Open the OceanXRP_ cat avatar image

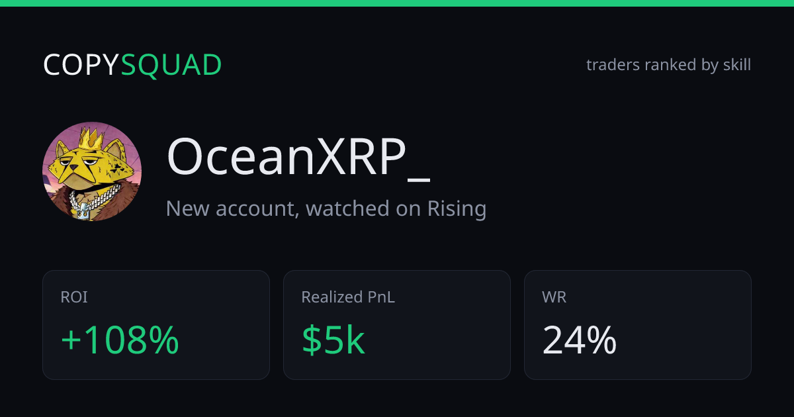92,171
